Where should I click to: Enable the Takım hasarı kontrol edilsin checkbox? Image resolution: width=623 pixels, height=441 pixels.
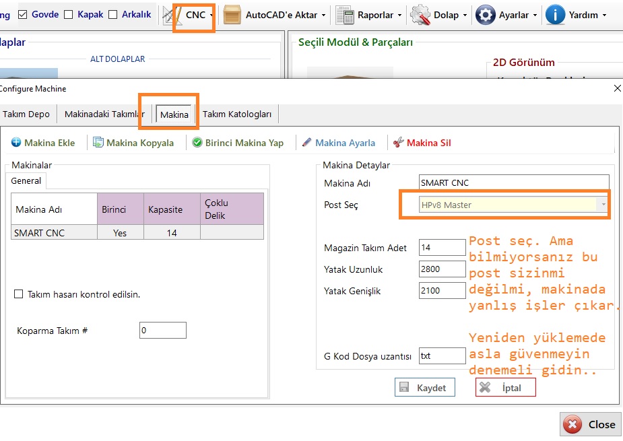coord(19,294)
